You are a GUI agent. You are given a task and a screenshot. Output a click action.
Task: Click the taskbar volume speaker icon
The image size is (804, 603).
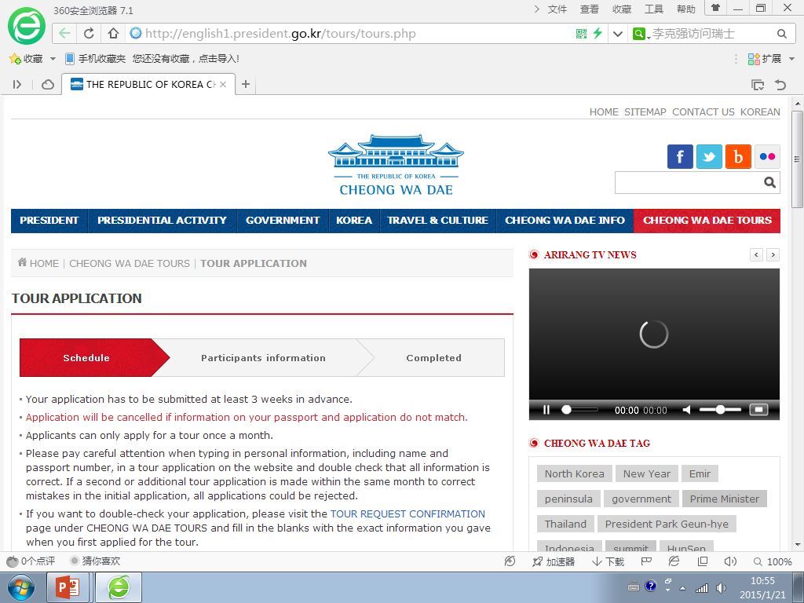pyautogui.click(x=721, y=587)
